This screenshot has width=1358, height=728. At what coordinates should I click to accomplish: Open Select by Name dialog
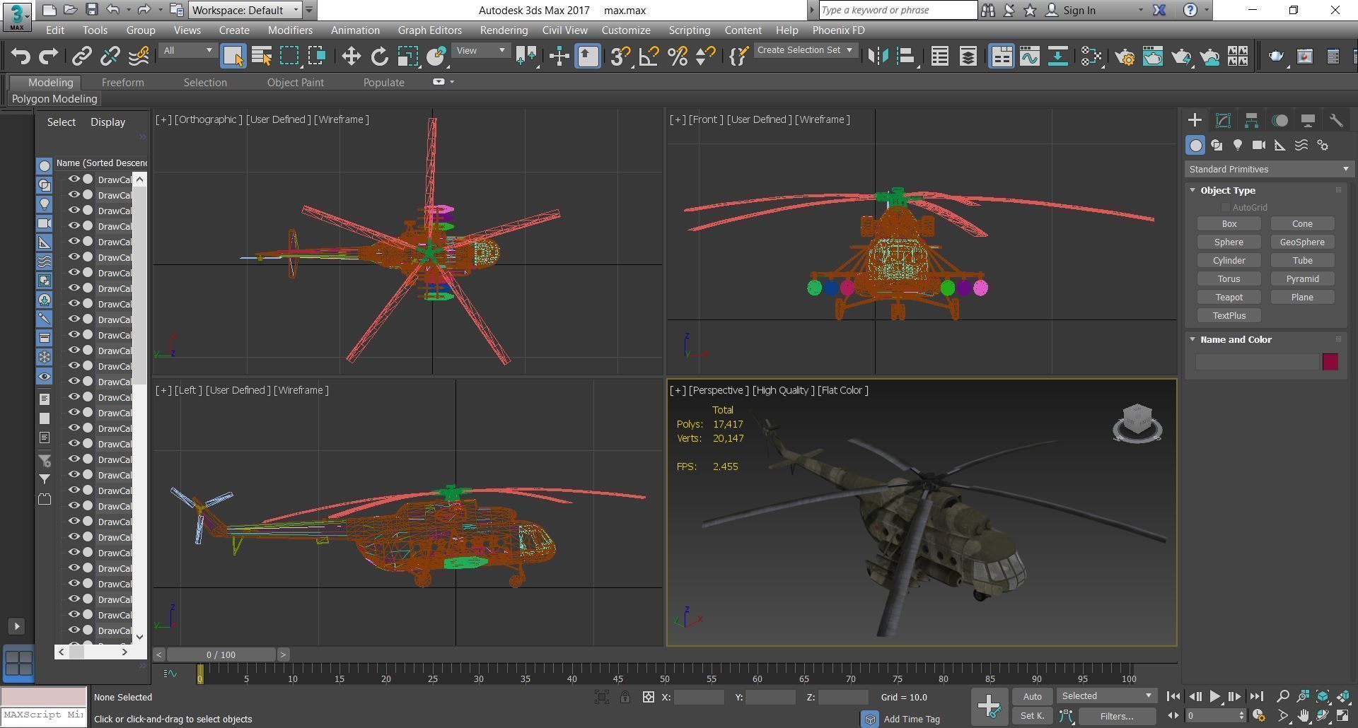[261, 56]
